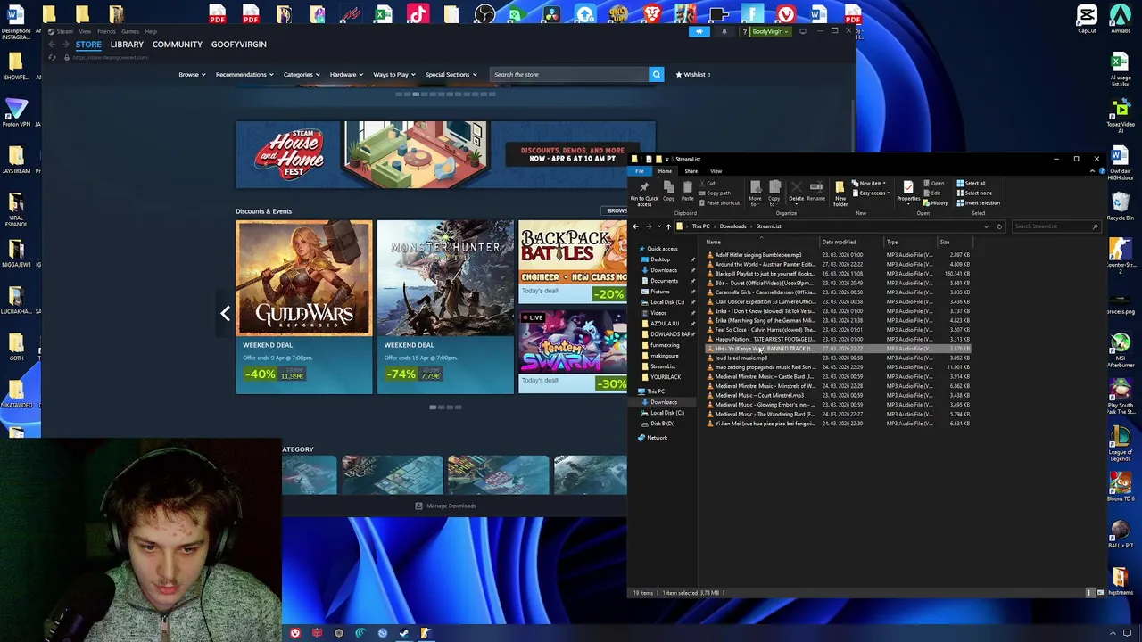Open the Hardware dropdown in Steam store

coord(346,74)
